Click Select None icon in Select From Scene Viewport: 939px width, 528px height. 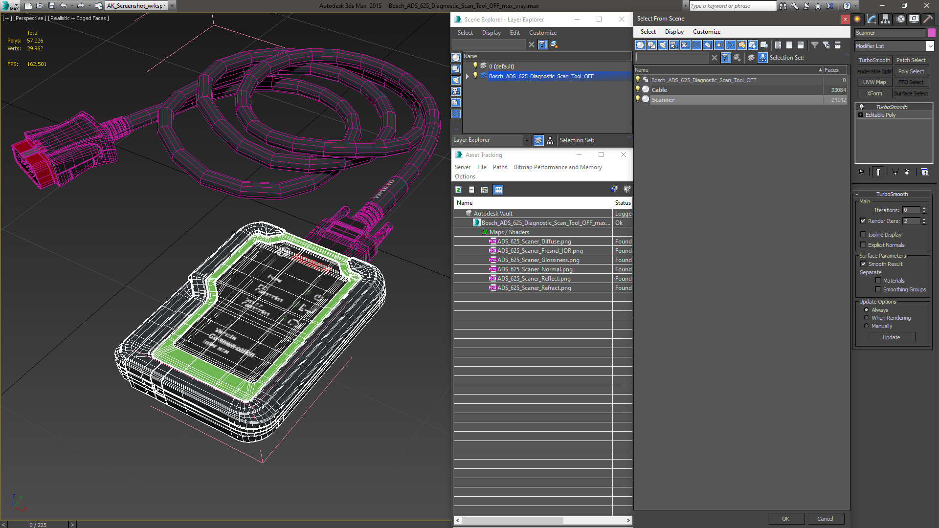coord(789,45)
